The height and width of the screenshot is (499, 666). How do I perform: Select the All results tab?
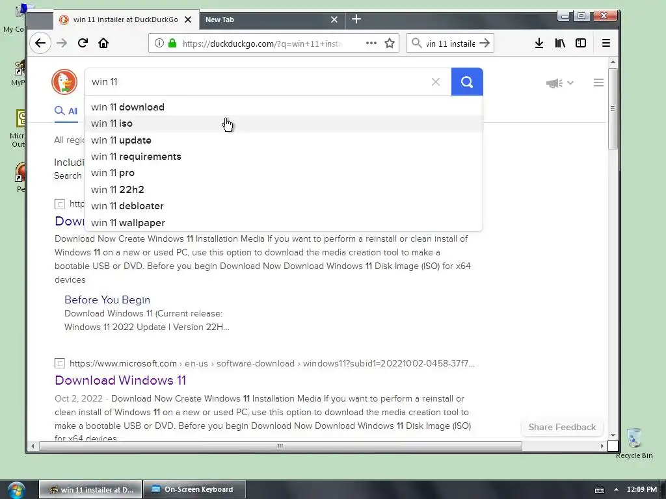pos(66,111)
